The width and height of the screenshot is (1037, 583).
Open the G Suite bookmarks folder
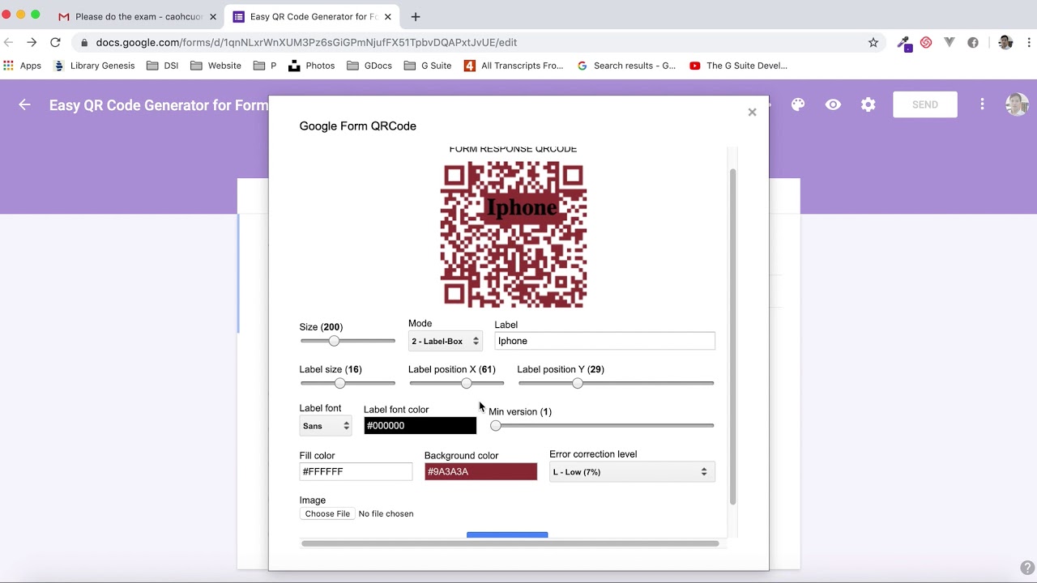tap(428, 66)
